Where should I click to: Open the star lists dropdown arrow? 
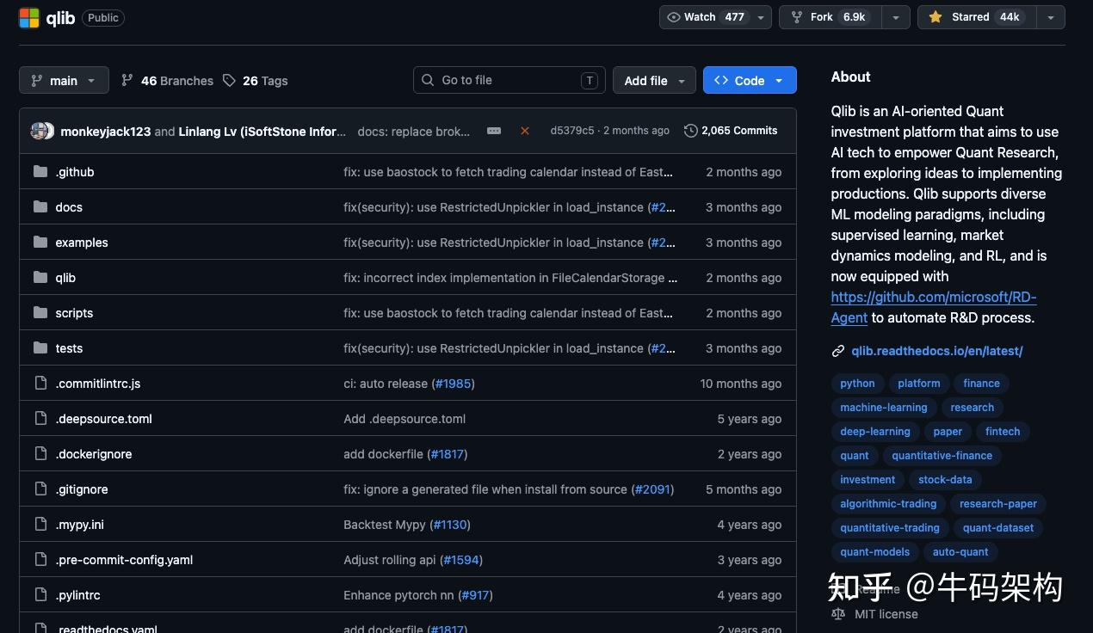tap(1051, 17)
